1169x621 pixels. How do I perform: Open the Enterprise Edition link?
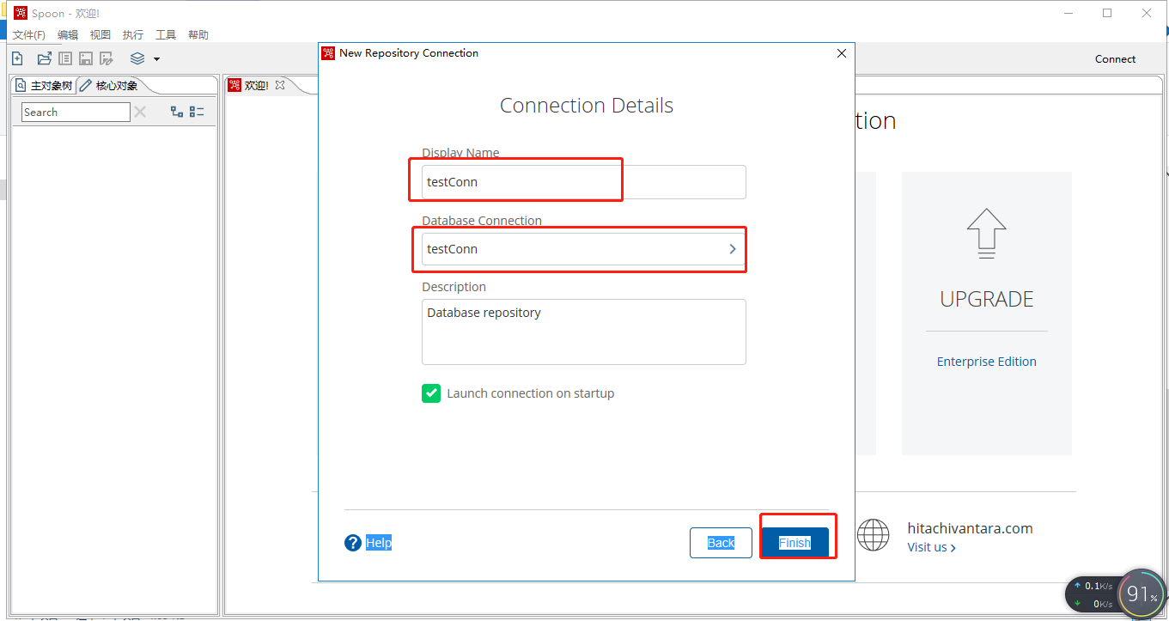pyautogui.click(x=986, y=362)
